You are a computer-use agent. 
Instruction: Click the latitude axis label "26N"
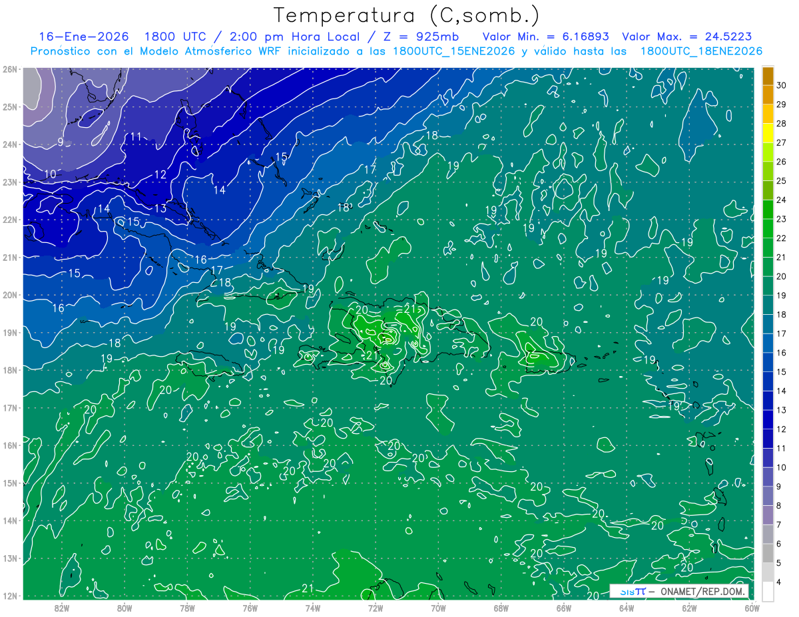click(x=10, y=69)
